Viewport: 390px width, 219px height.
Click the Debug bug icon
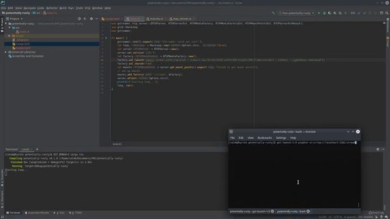(324, 13)
